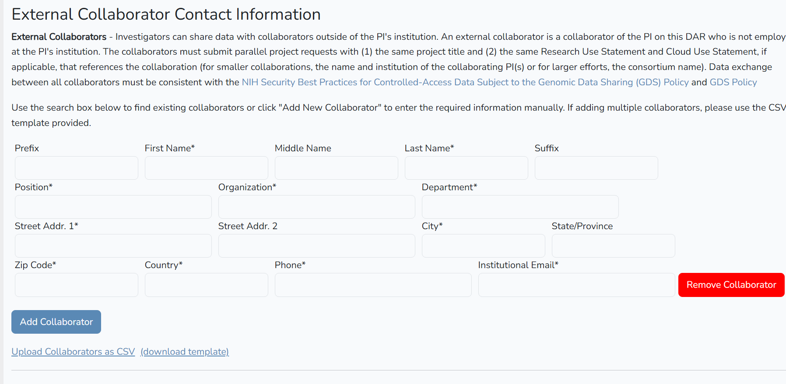Focus the Country input box
This screenshot has height=384, width=786.
pos(206,285)
